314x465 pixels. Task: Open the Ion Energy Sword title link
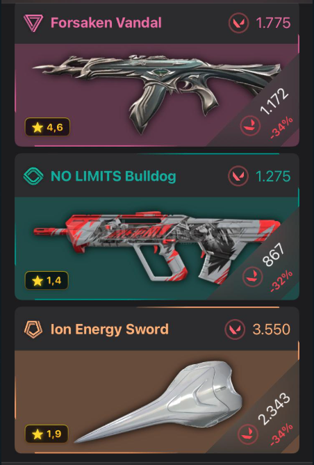click(110, 329)
